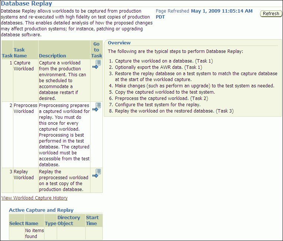This screenshot has height=241, width=283.
Task: Click the Active Capture and Replay heading
Action: click(x=41, y=210)
